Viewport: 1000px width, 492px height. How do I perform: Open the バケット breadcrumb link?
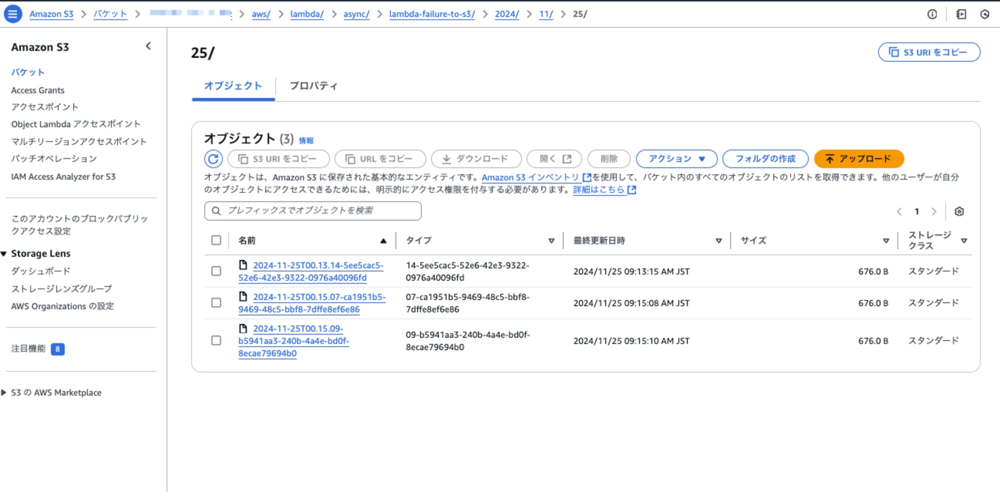[110, 14]
